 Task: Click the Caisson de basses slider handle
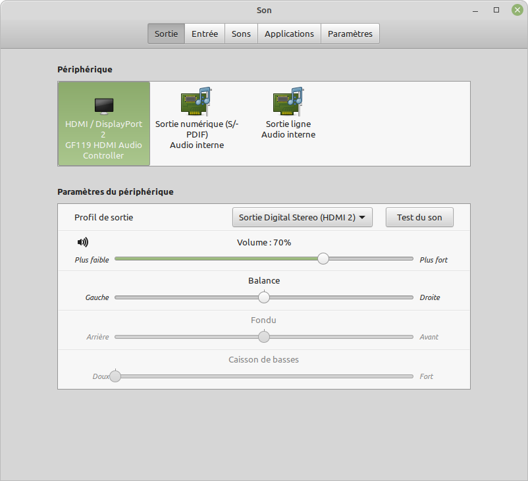click(x=115, y=376)
